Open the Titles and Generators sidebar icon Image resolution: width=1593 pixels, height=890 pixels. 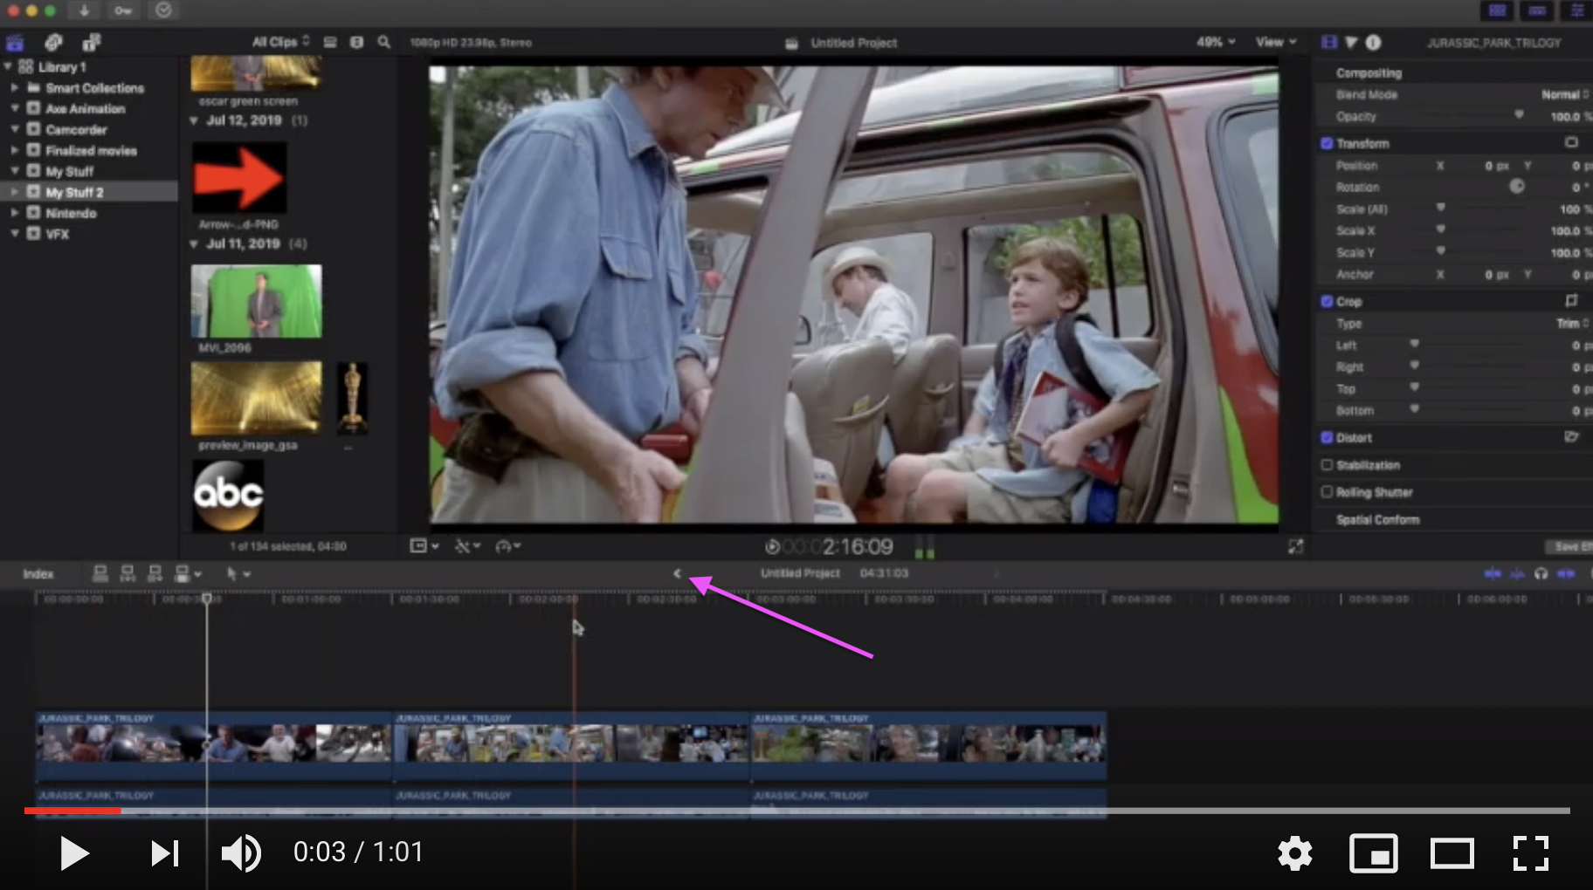click(92, 42)
